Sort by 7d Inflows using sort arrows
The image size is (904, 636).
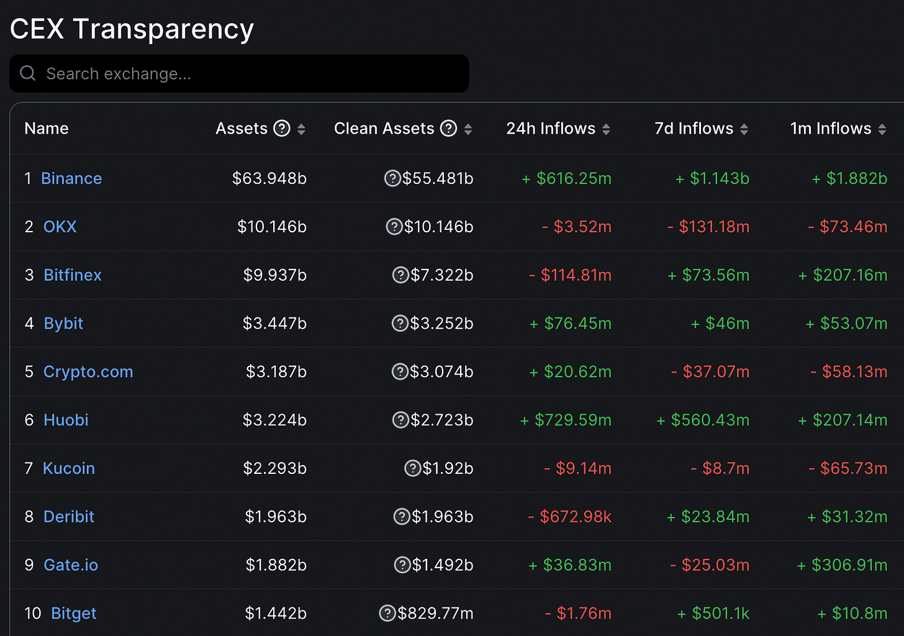pos(744,129)
